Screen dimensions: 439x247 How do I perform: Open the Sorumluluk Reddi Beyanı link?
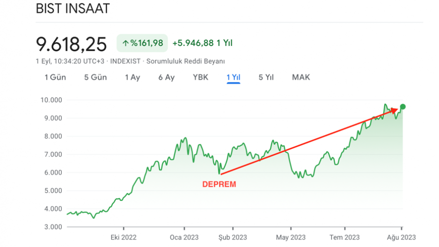point(186,61)
